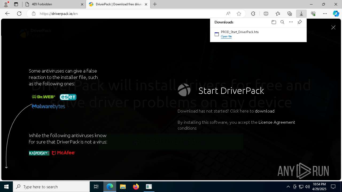Viewport: 342px width, 192px height.
Task: Click the Dr.WEB antivirus logo
Action: tap(43, 97)
